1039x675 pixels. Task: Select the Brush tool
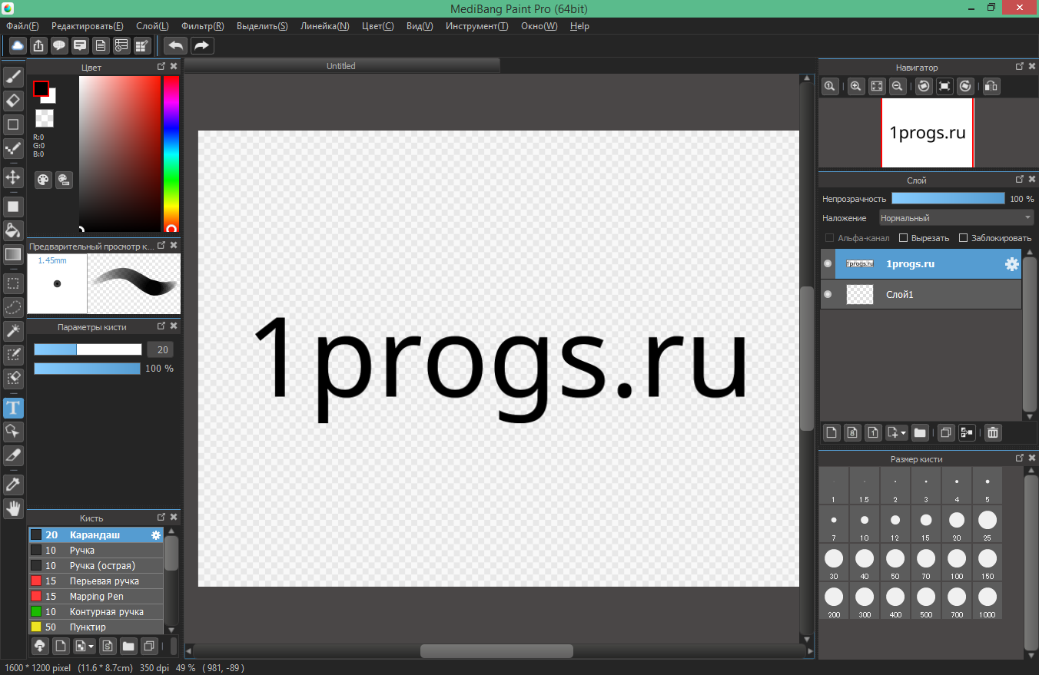(x=13, y=76)
